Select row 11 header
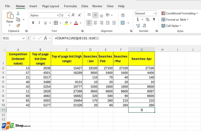 (x=3, y=110)
